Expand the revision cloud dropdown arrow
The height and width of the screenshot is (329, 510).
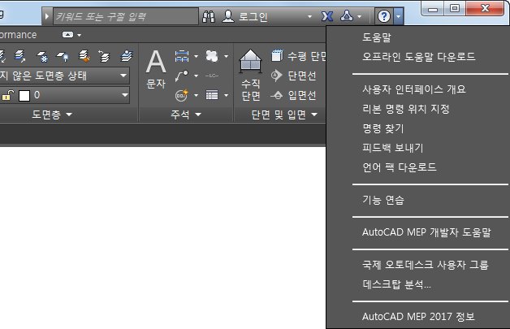click(226, 56)
